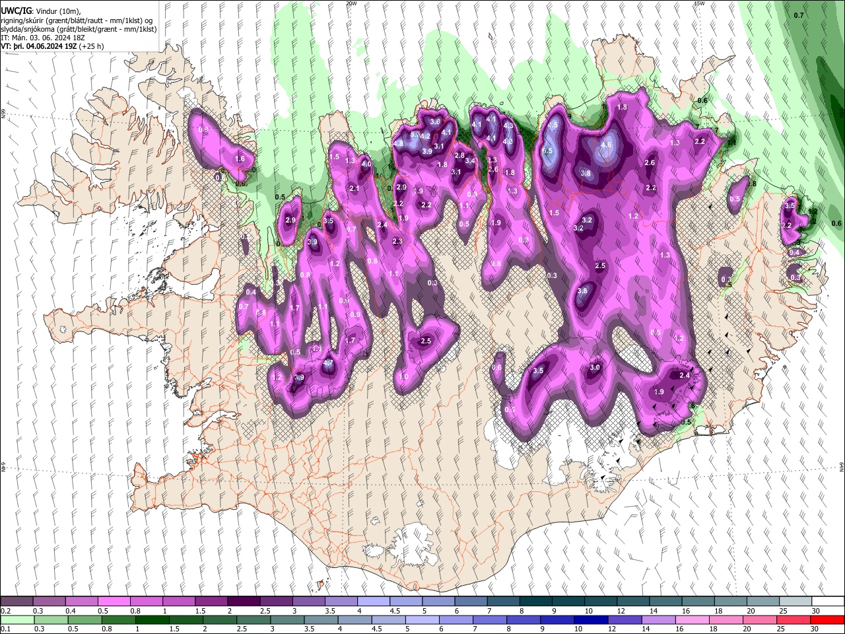The width and height of the screenshot is (845, 634).
Task: Click the rain legend swatch from 25 to 30
Action: coord(794,619)
